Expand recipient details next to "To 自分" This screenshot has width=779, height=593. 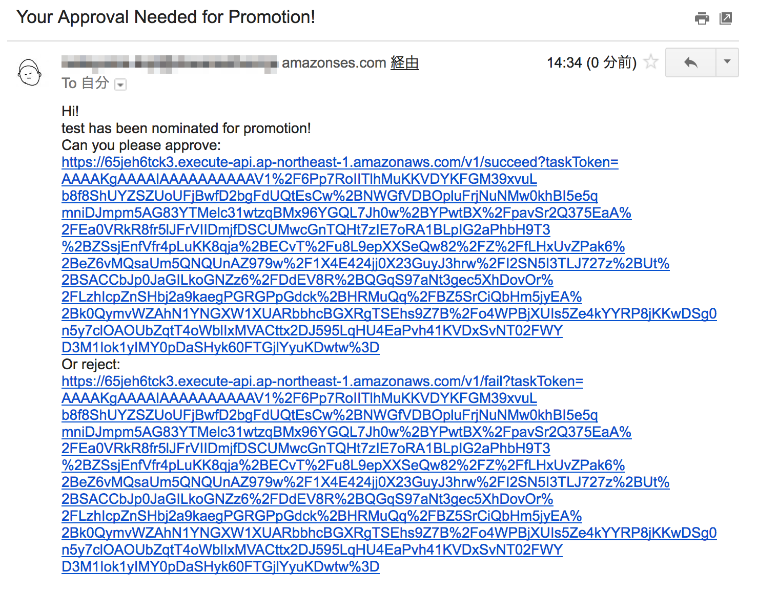pos(120,84)
